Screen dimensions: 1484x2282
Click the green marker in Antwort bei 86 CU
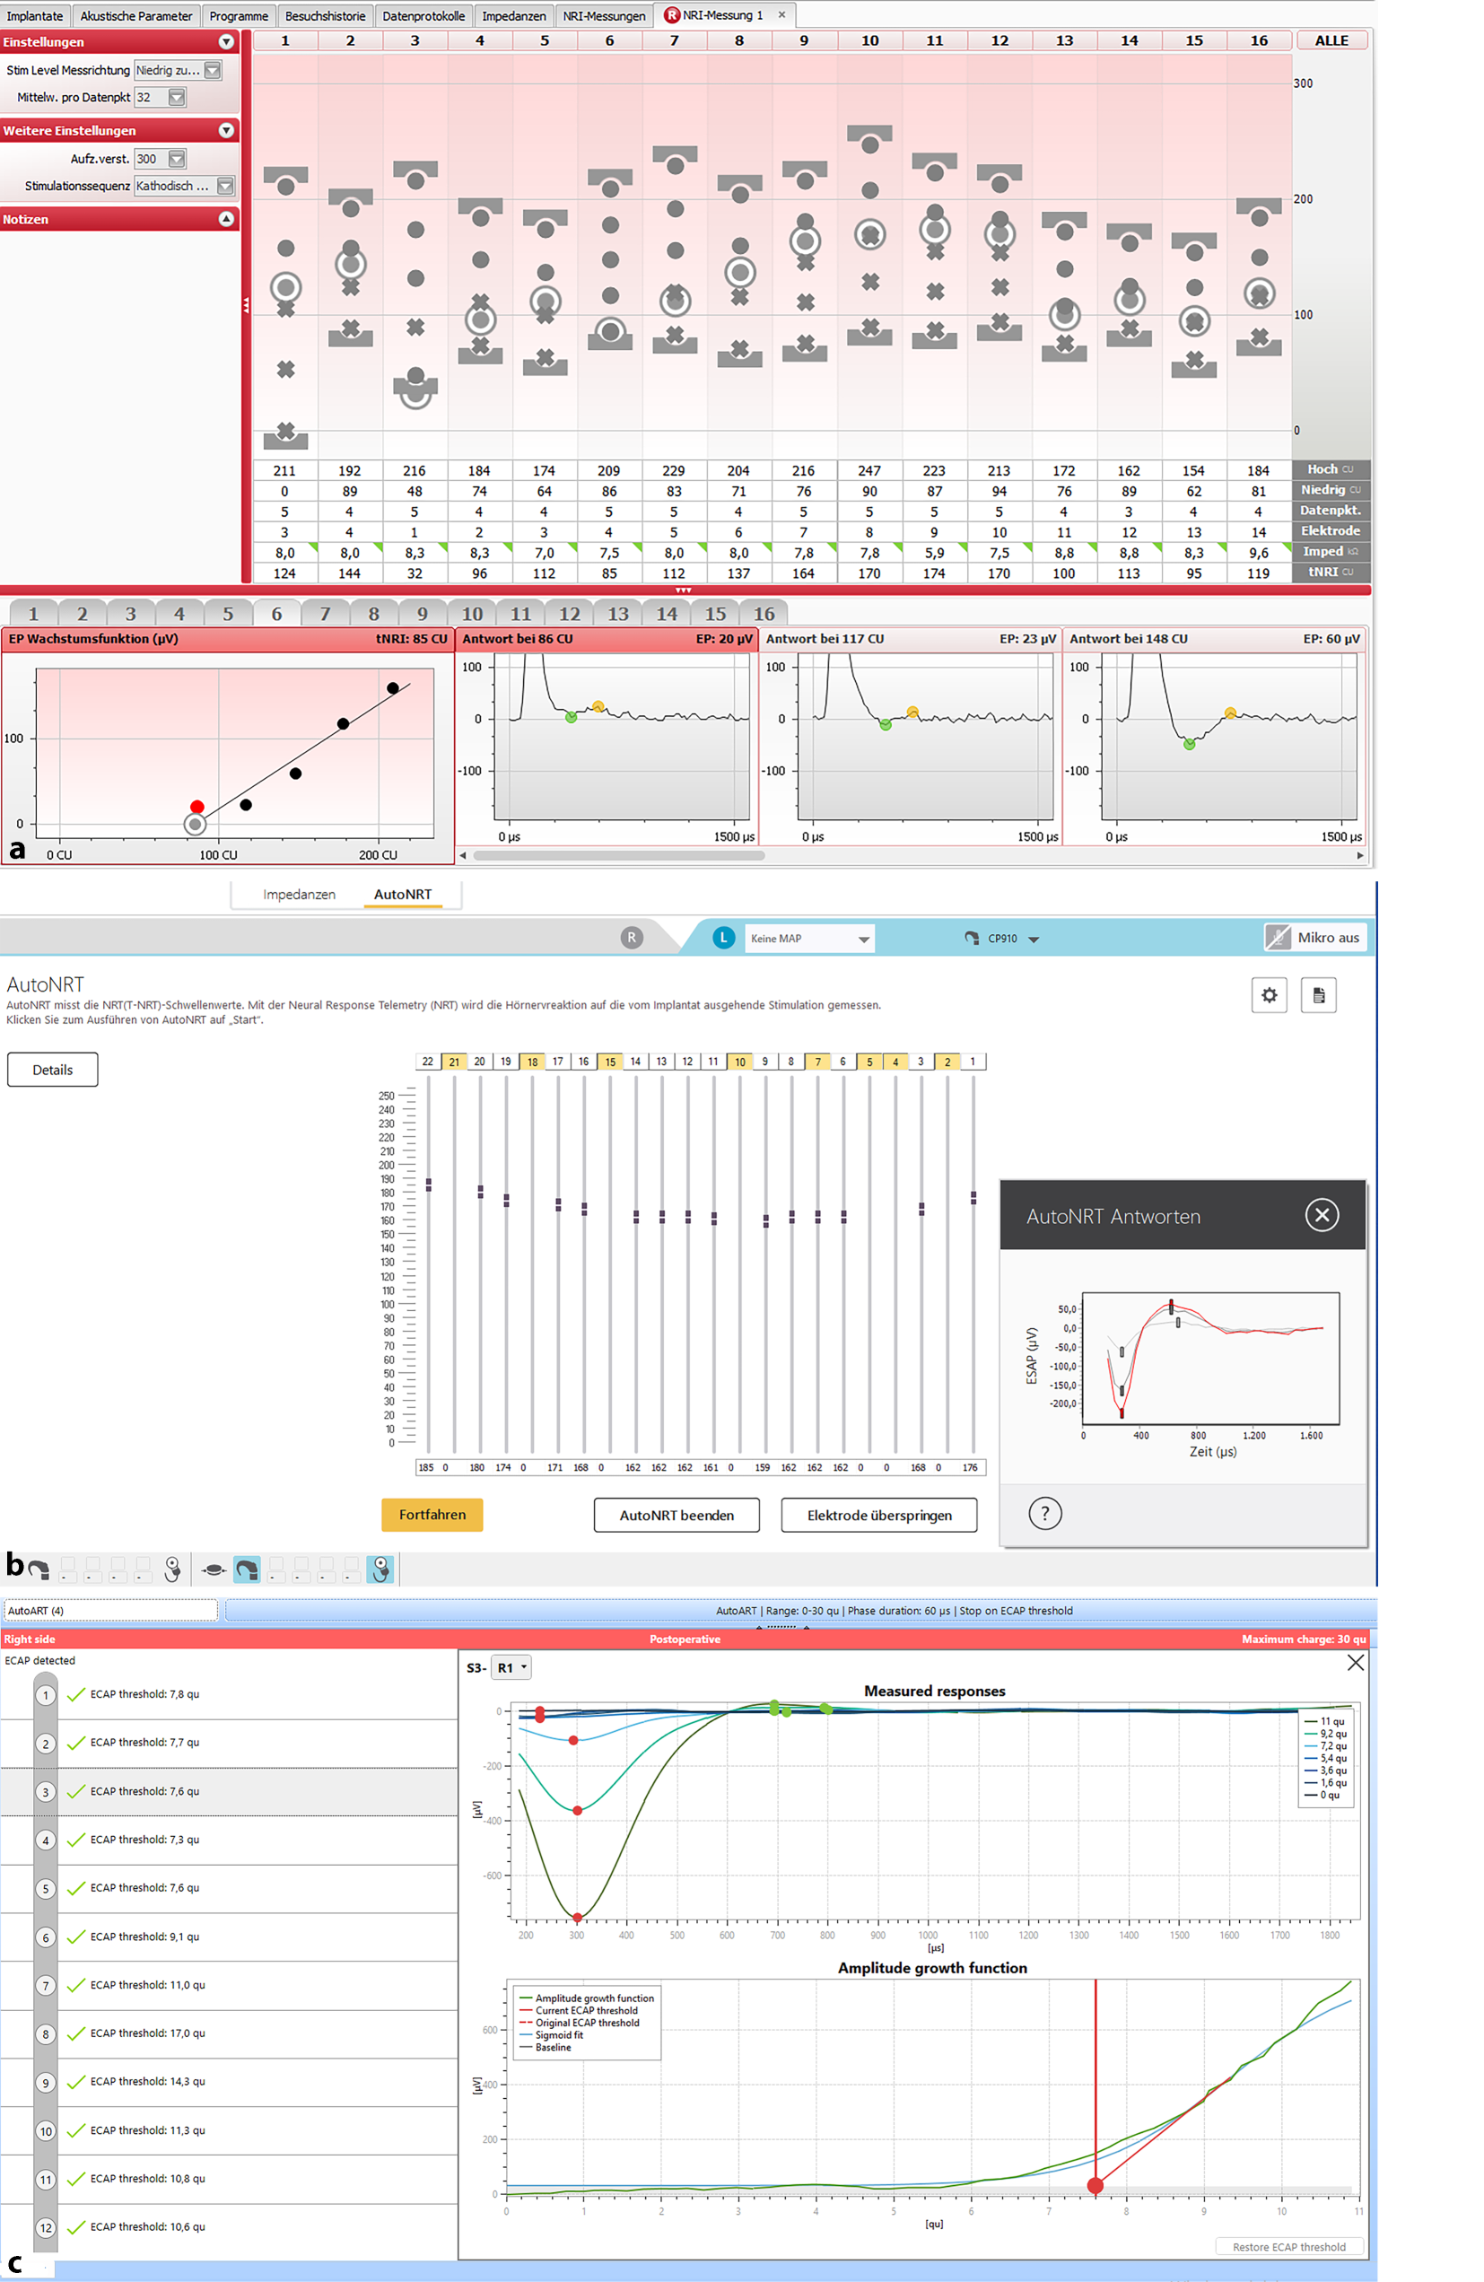click(x=572, y=717)
